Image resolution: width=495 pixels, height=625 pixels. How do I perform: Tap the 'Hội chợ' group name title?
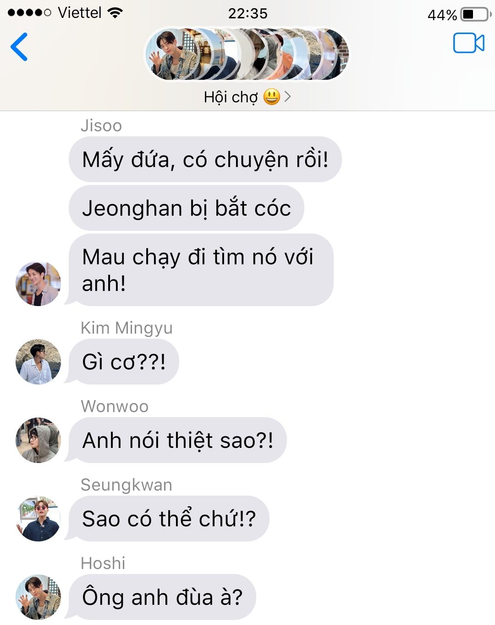[231, 97]
